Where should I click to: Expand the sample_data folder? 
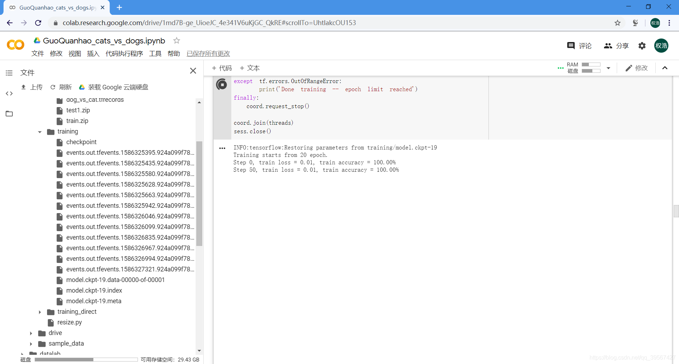[x=31, y=344]
